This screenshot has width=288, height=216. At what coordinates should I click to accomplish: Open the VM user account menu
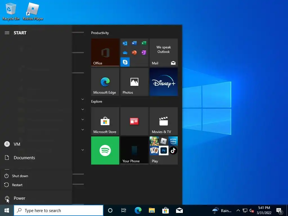36,144
